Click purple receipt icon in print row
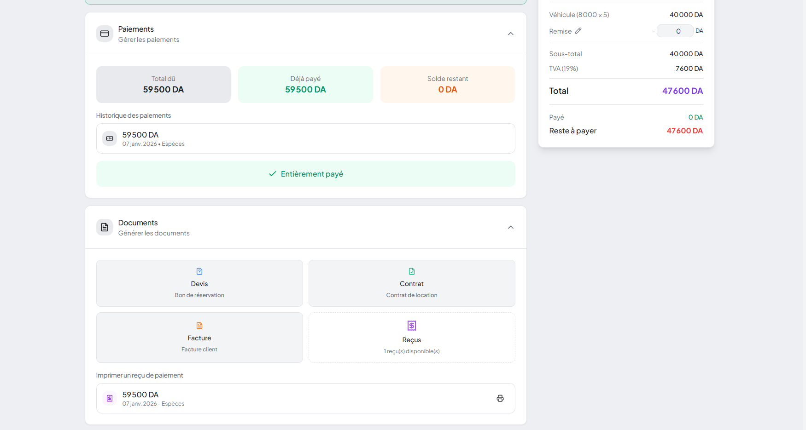Viewport: 806px width, 430px height. (110, 398)
